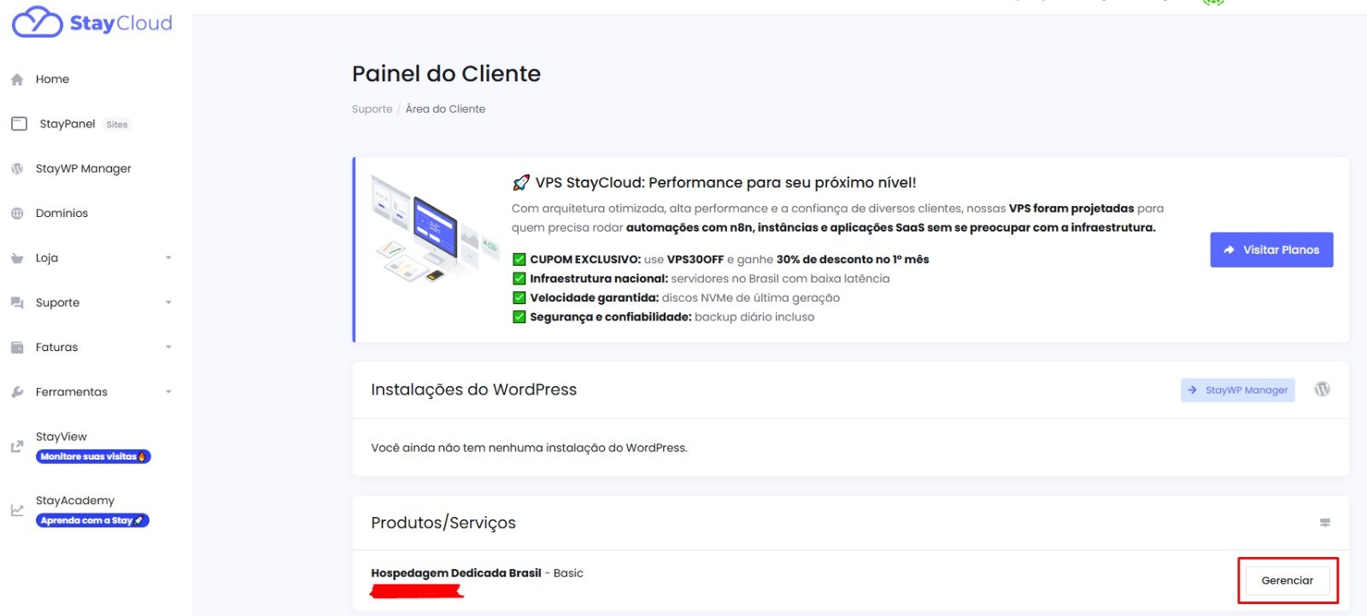Click the no WordPress installation message
Screen dimensions: 1367x616
click(x=529, y=448)
